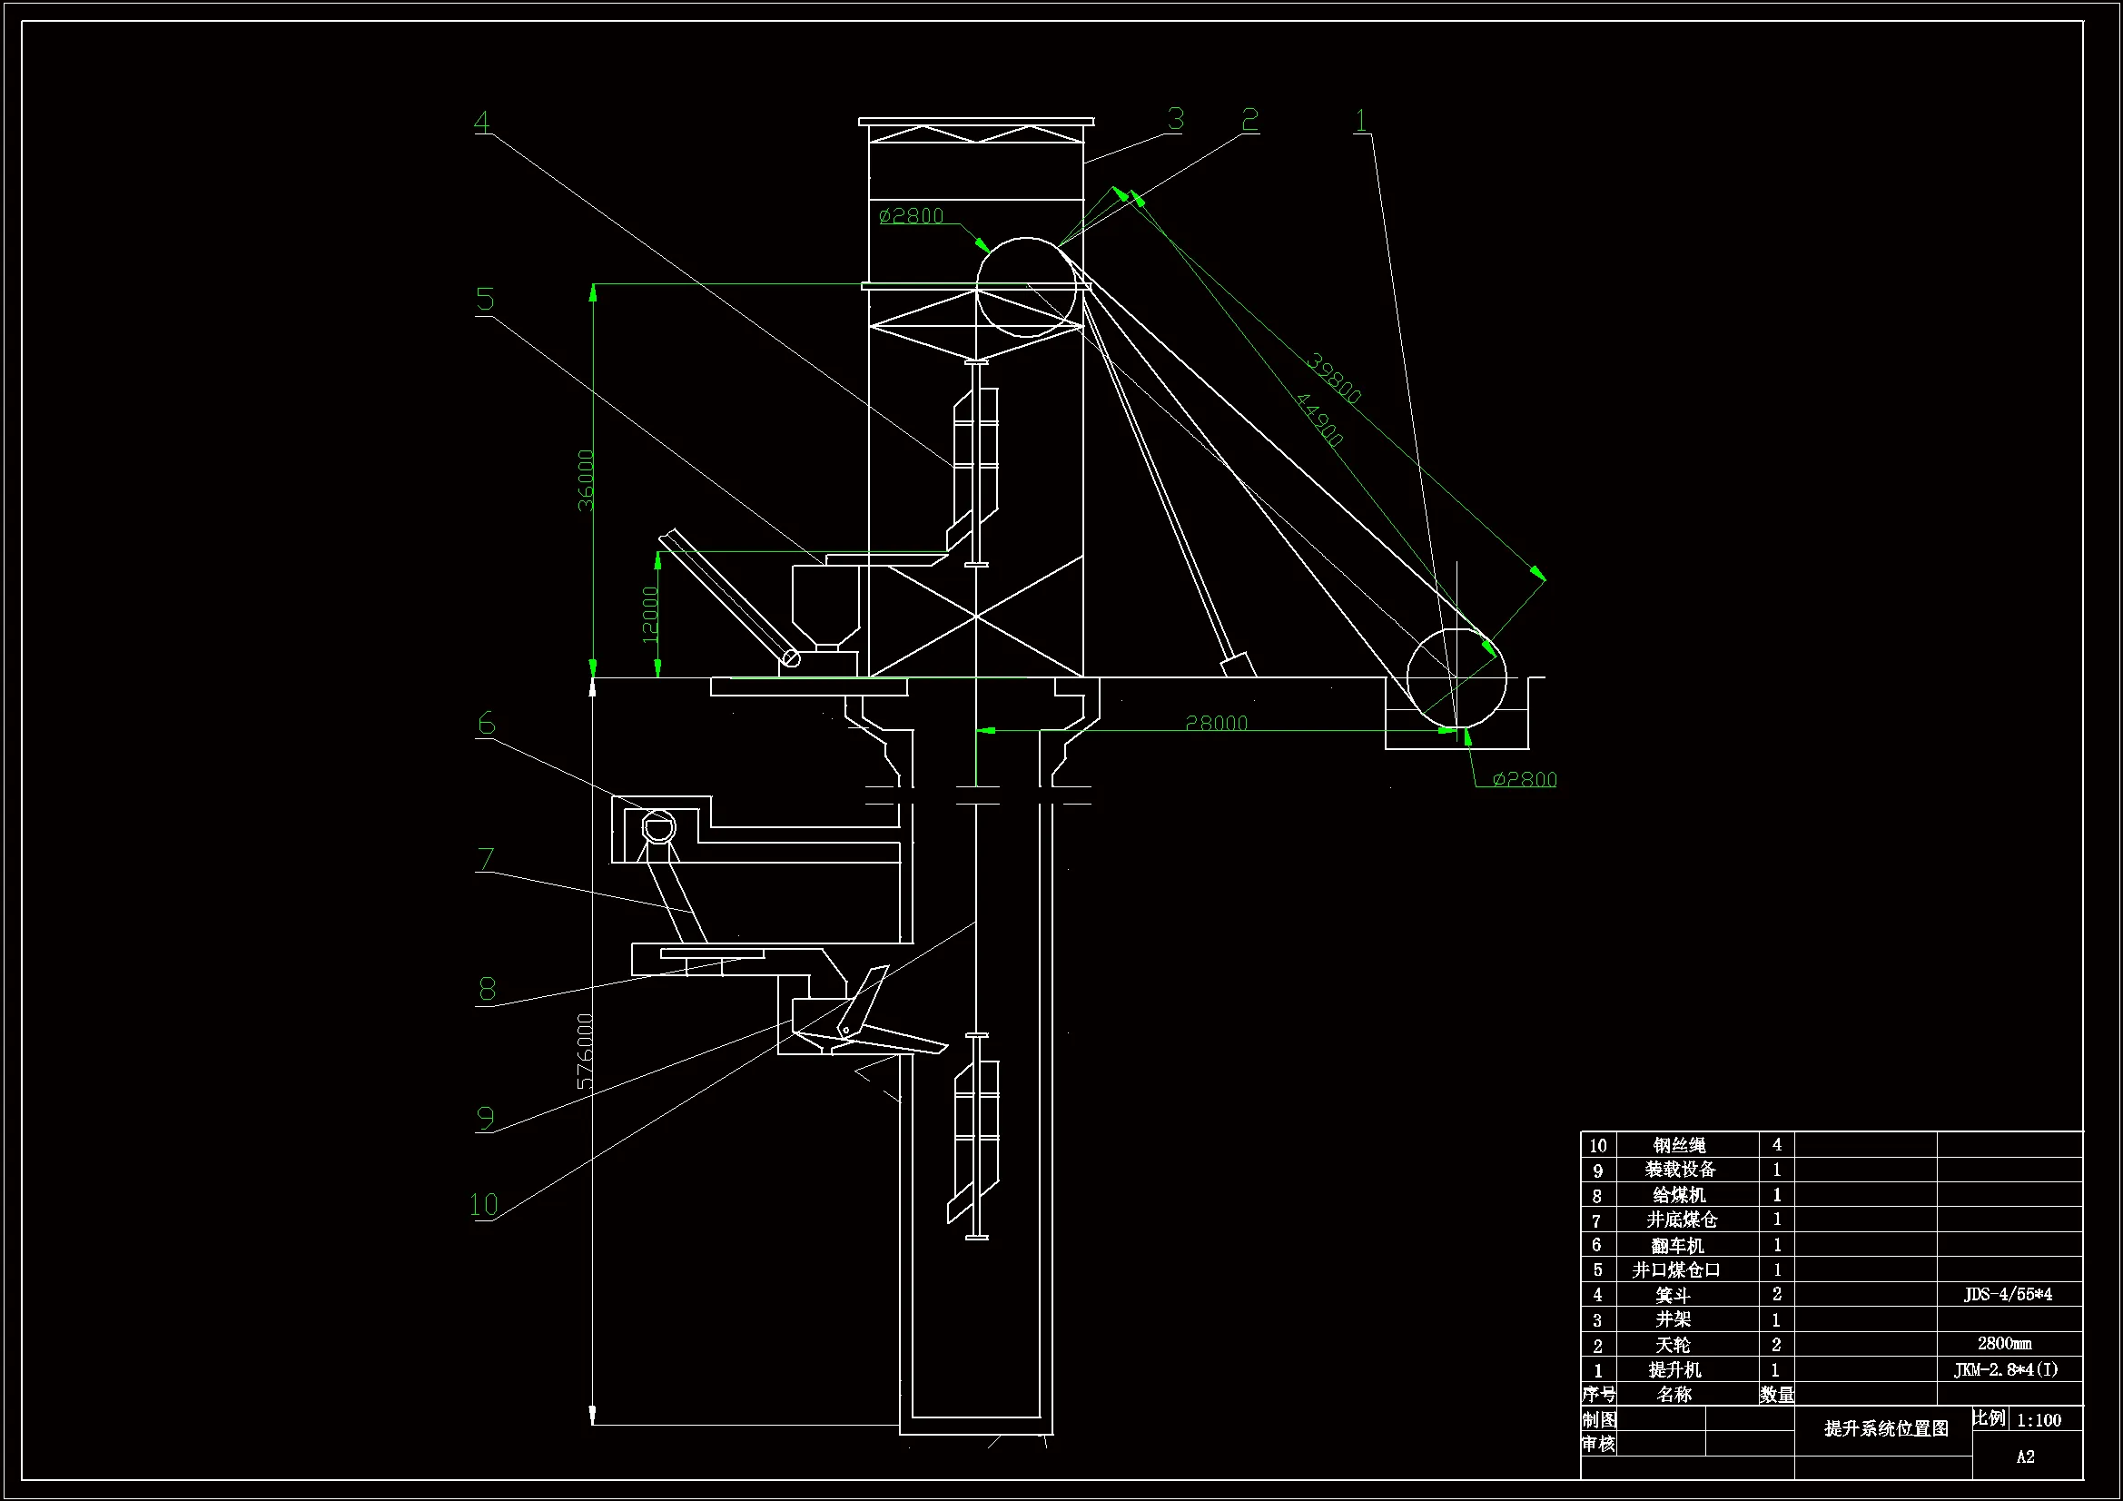Click the ø2800 label below the hoist drum

[1524, 780]
